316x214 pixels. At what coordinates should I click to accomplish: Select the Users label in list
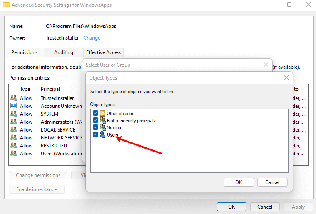pyautogui.click(x=112, y=134)
